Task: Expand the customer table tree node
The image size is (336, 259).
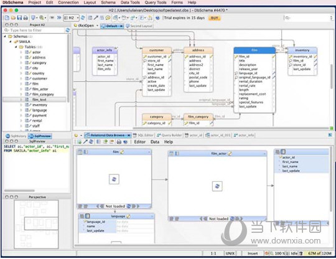Action: coord(21,78)
